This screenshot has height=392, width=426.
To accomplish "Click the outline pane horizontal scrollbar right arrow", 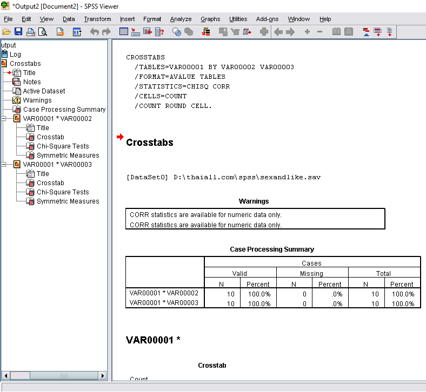I will (x=102, y=375).
